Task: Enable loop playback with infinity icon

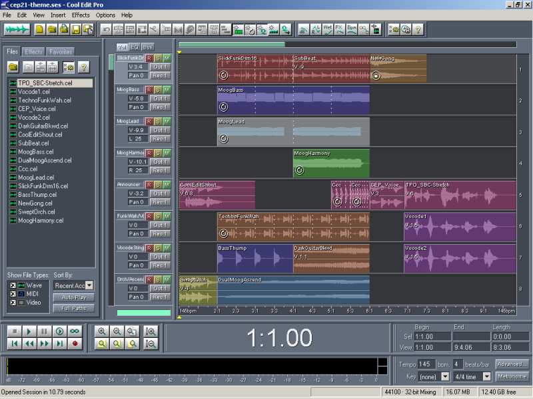Action: [x=75, y=331]
